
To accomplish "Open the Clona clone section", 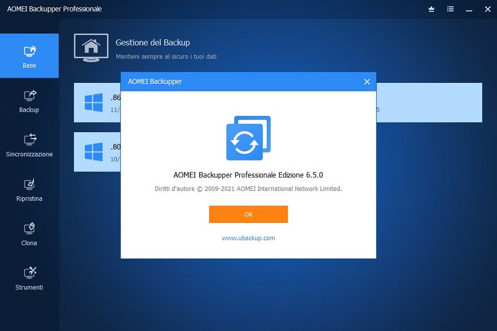I will [x=29, y=234].
